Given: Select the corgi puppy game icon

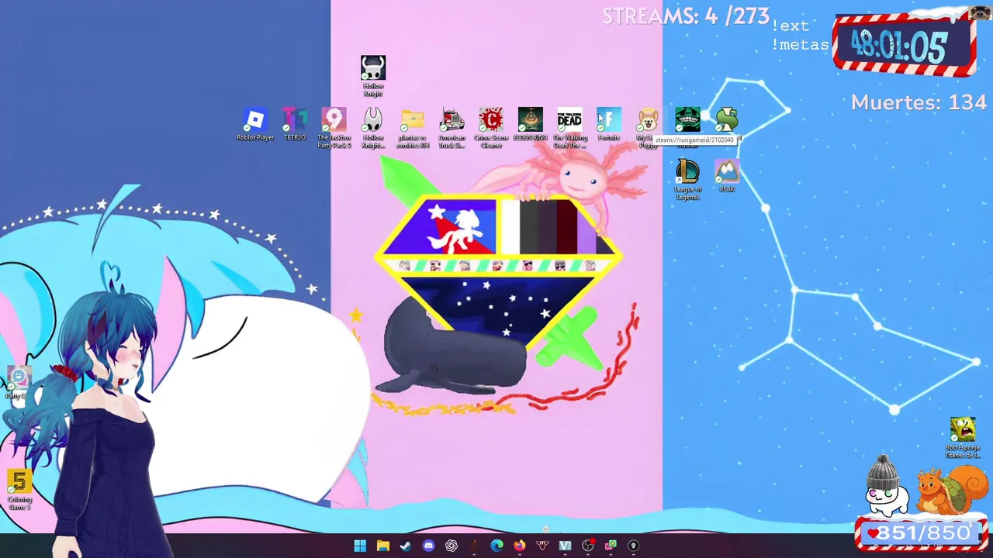Looking at the screenshot, I should (x=648, y=128).
